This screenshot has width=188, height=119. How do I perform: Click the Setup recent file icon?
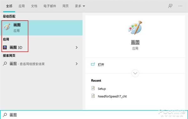[x=93, y=88]
